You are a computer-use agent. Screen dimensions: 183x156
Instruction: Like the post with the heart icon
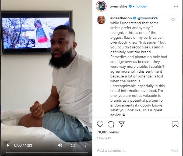tap(100, 124)
